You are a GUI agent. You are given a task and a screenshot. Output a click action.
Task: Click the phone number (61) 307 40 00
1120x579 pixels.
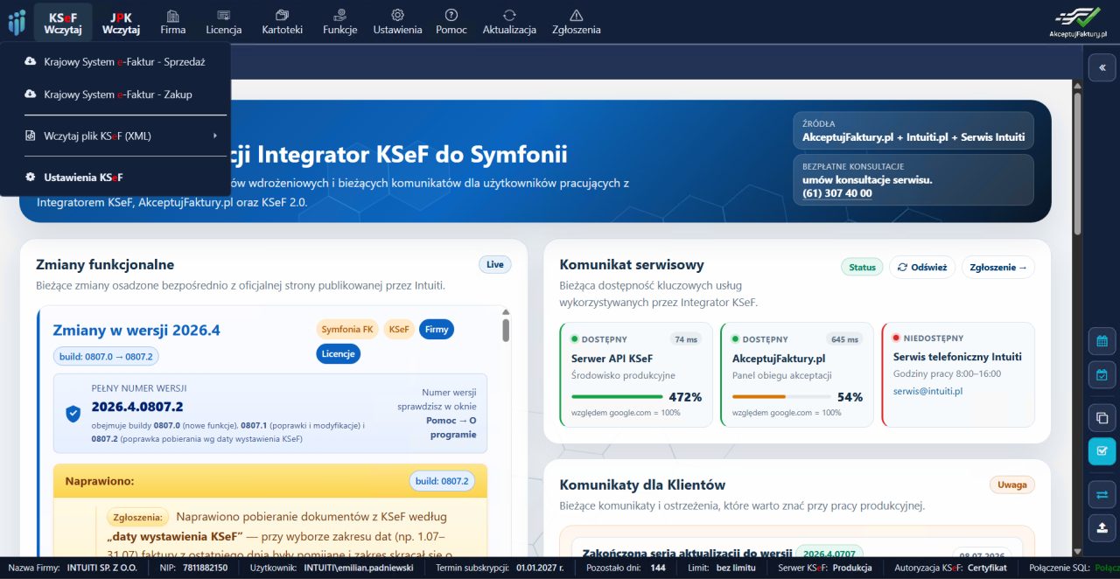tap(837, 193)
